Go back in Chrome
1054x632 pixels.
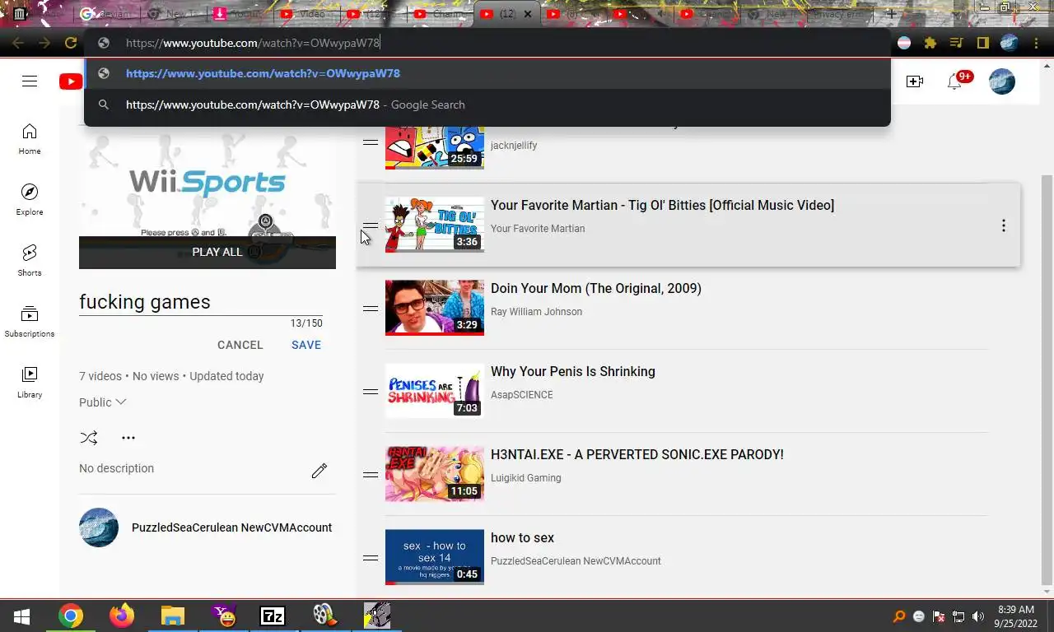[x=18, y=43]
